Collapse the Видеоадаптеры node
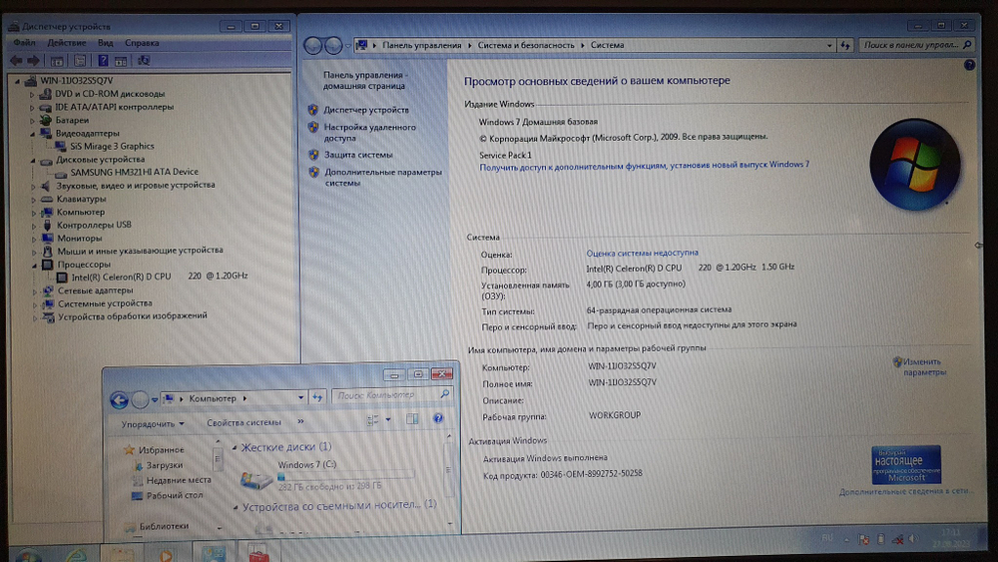This screenshot has width=998, height=562. tap(32, 134)
